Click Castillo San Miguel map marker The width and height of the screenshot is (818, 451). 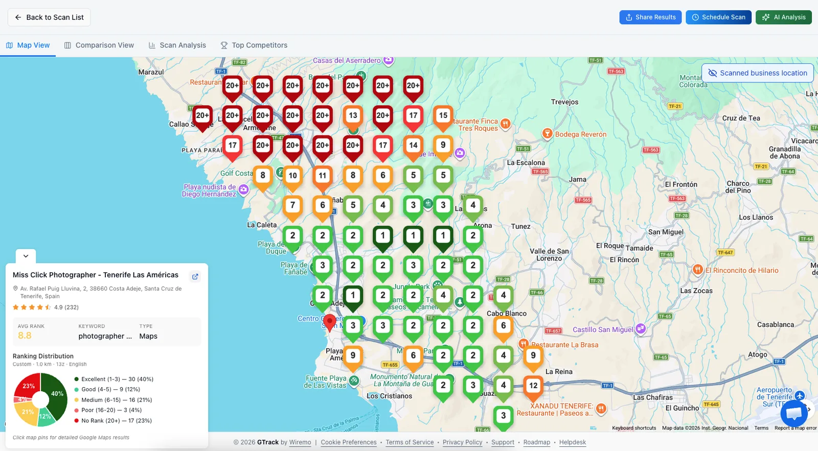[x=641, y=329]
